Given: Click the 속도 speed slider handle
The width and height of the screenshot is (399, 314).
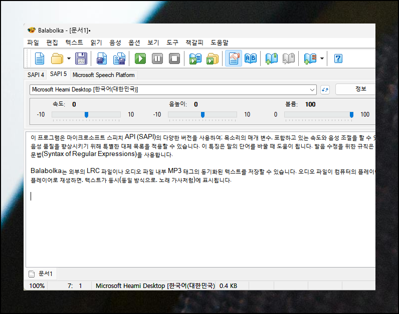Looking at the screenshot, I should 87,114.
